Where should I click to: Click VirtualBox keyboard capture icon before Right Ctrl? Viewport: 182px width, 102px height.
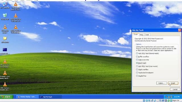click(x=171, y=100)
